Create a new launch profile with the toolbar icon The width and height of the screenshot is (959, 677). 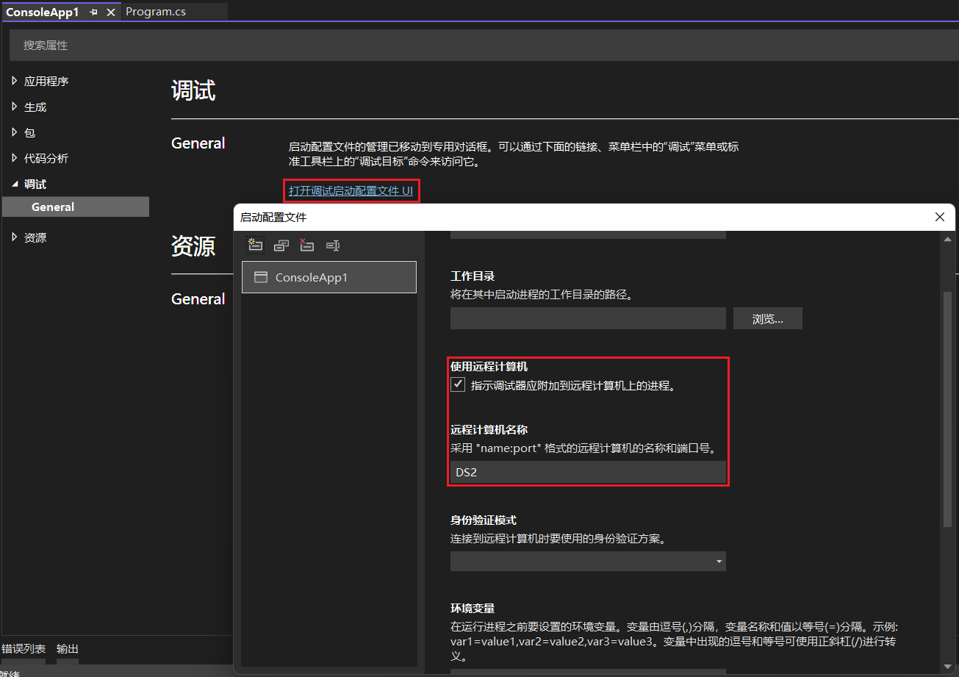[x=255, y=245]
